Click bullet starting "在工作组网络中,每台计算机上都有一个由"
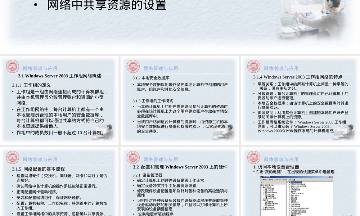 (x=60, y=118)
